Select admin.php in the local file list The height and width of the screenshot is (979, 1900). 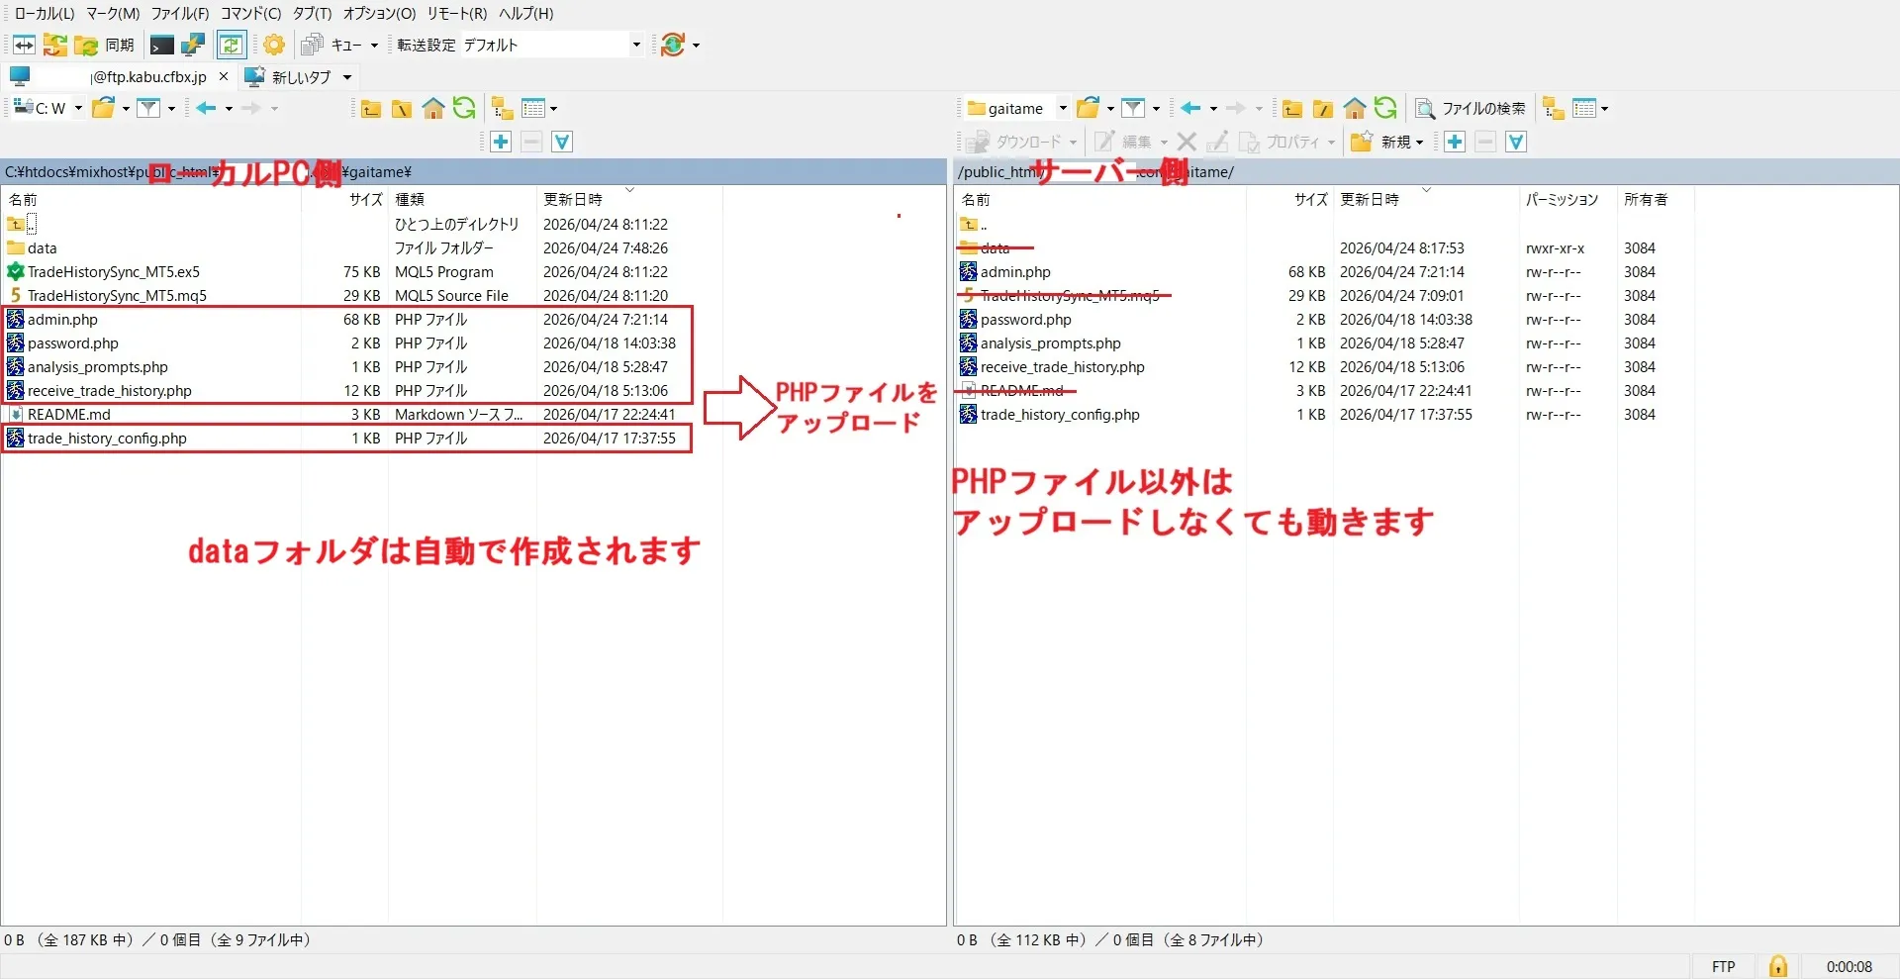62,320
